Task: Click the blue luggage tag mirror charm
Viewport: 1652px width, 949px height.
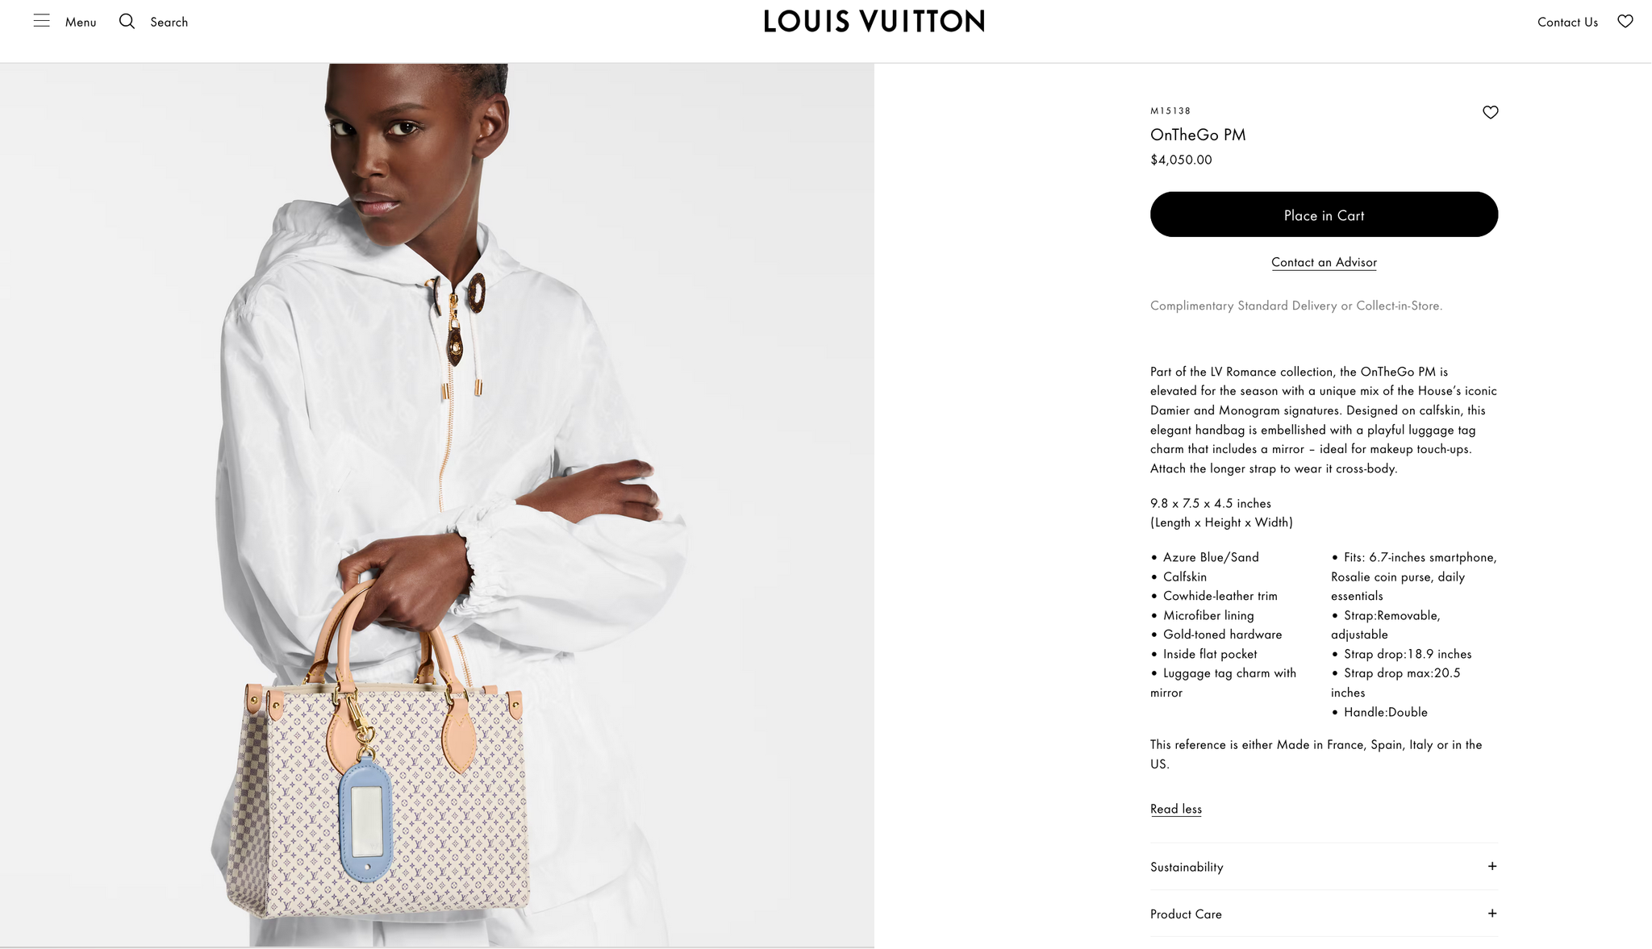Action: 366,818
